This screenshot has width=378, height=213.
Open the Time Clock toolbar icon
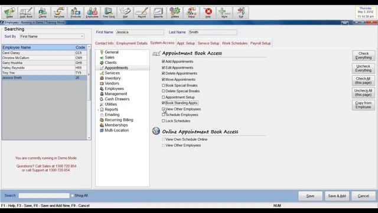tap(109, 12)
